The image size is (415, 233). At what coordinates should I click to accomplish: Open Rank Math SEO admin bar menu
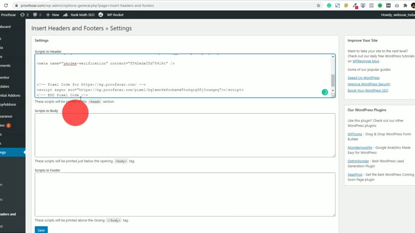79,15
